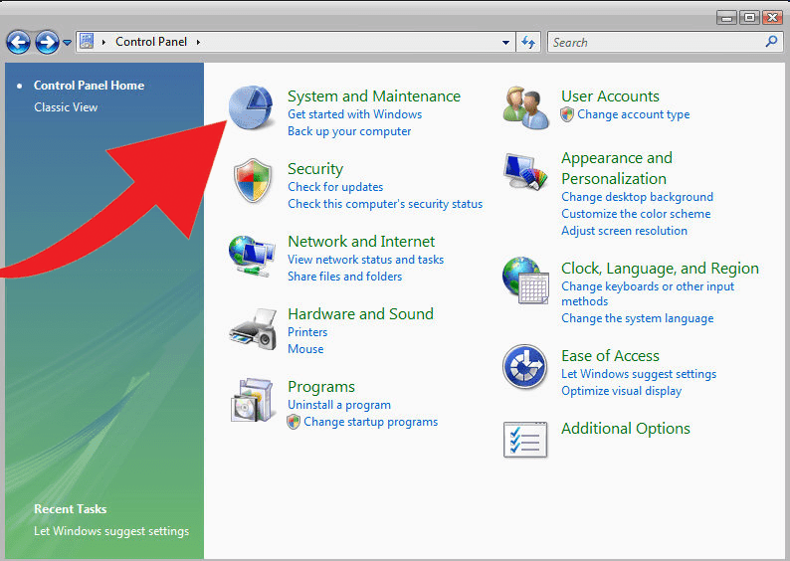Open Network and Internet heading

pos(361,242)
